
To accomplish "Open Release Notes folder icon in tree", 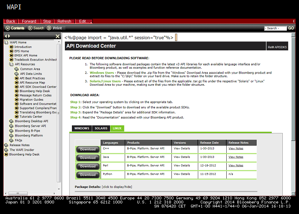I will (6, 145).
